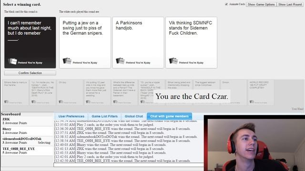Click the Scoreboard heading
Image resolution: width=305 pixels, height=171 pixels.
(x=10, y=114)
